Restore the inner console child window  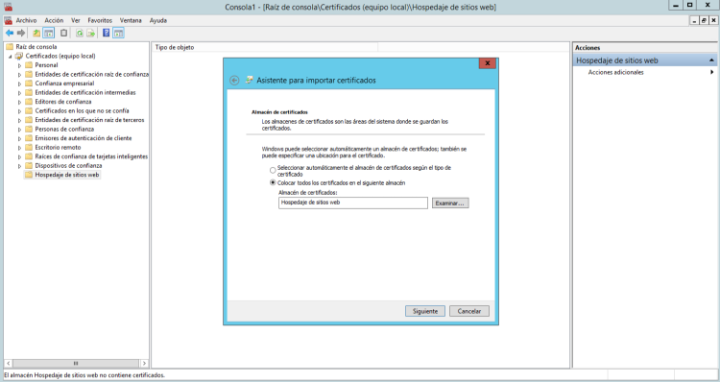coord(704,21)
